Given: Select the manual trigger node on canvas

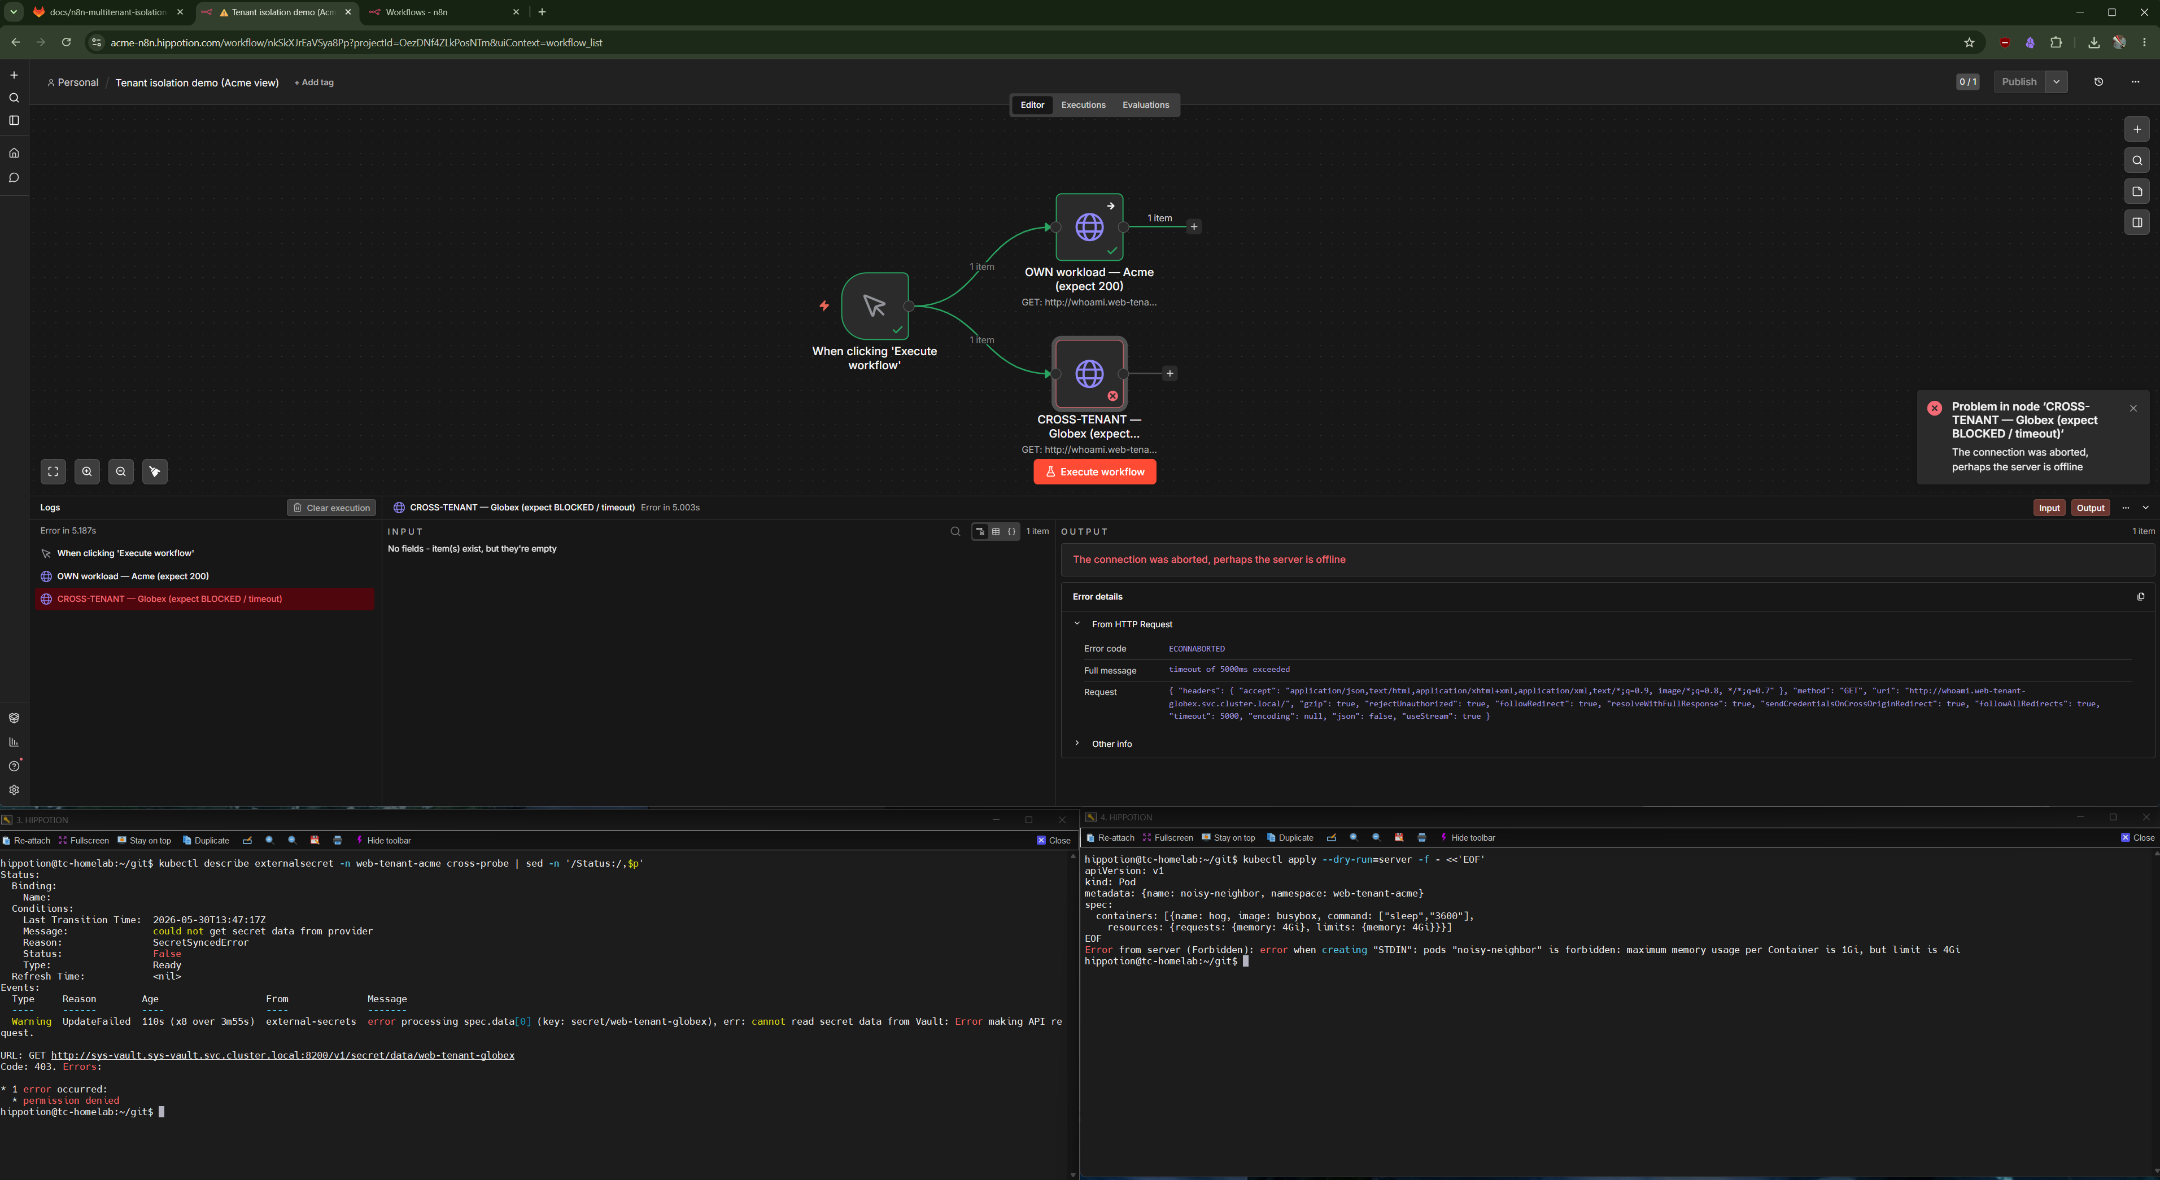Looking at the screenshot, I should 875,306.
